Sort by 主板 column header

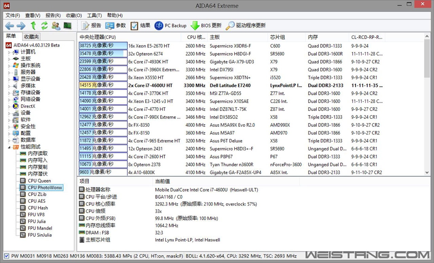click(x=238, y=37)
